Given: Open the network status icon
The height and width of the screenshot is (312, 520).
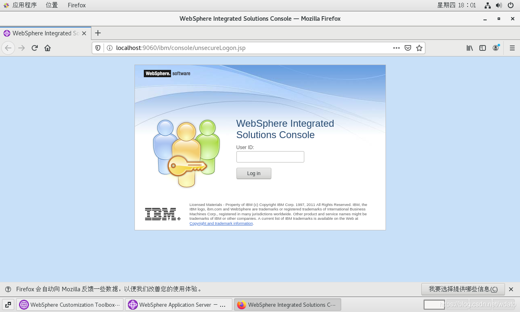Looking at the screenshot, I should tap(488, 5).
